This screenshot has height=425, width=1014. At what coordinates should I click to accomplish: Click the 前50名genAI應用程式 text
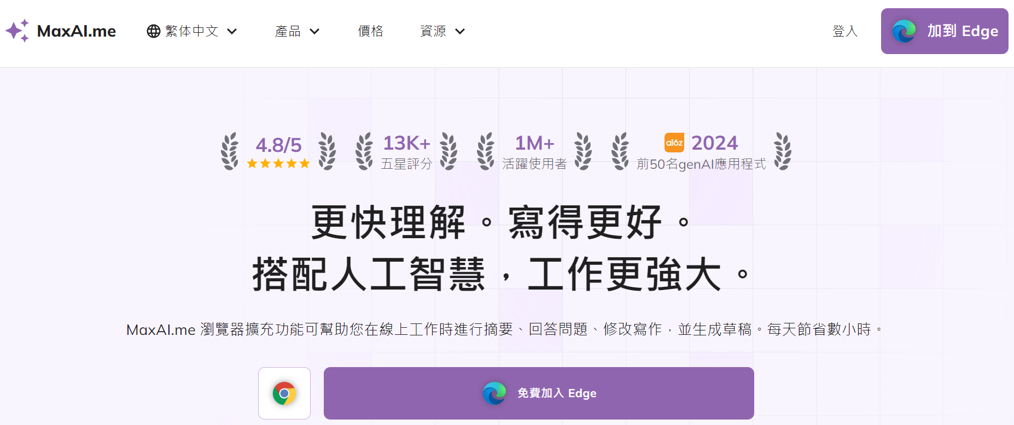coord(701,164)
